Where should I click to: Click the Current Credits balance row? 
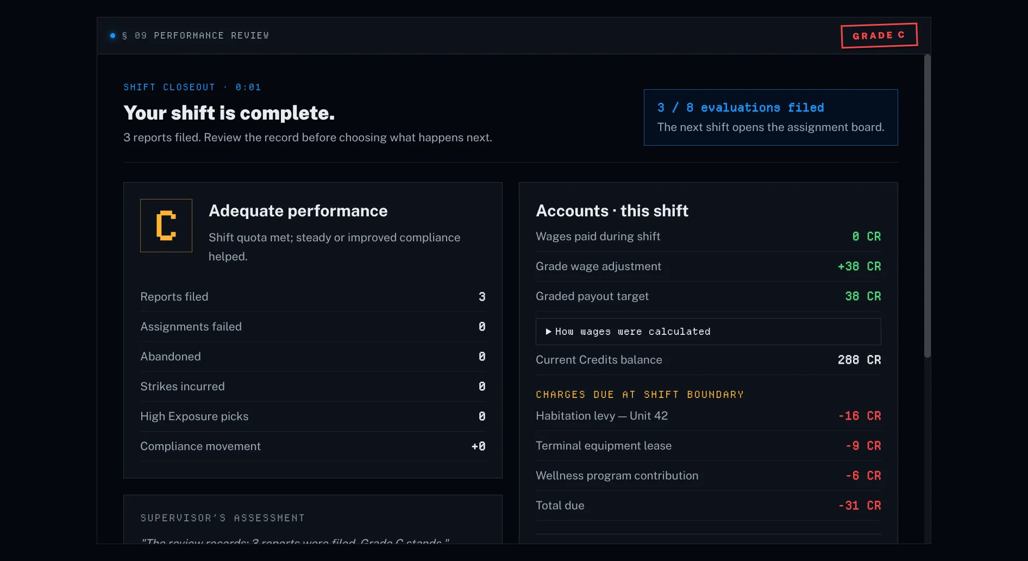(x=708, y=360)
